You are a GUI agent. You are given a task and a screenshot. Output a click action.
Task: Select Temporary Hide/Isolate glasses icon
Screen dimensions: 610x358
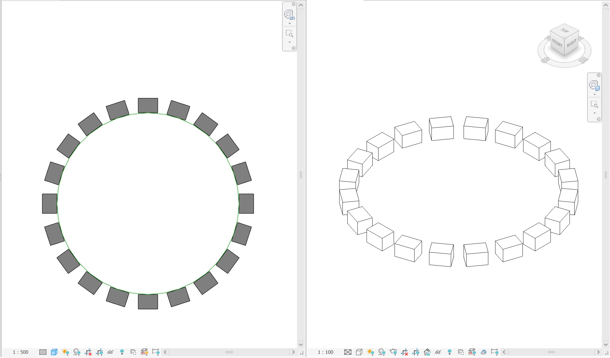110,352
